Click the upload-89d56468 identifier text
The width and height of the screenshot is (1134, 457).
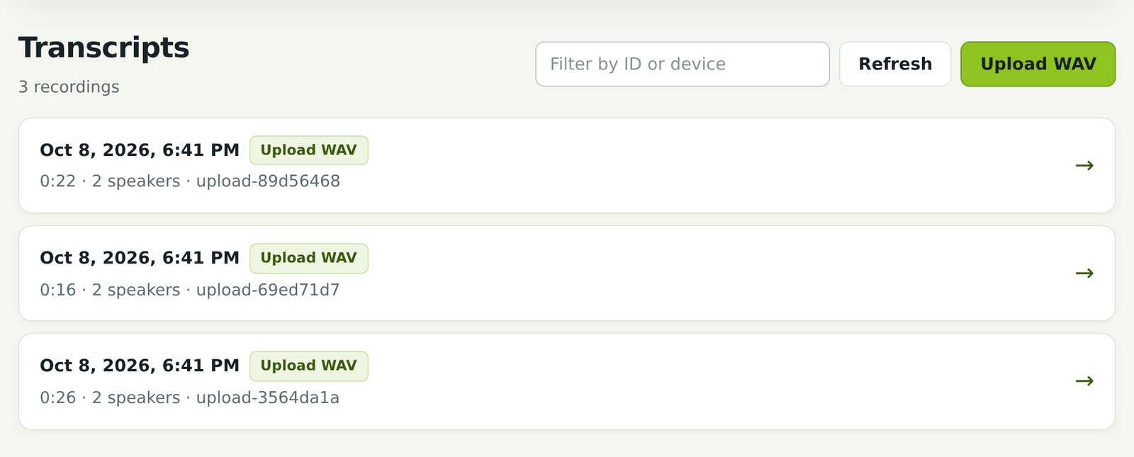268,181
